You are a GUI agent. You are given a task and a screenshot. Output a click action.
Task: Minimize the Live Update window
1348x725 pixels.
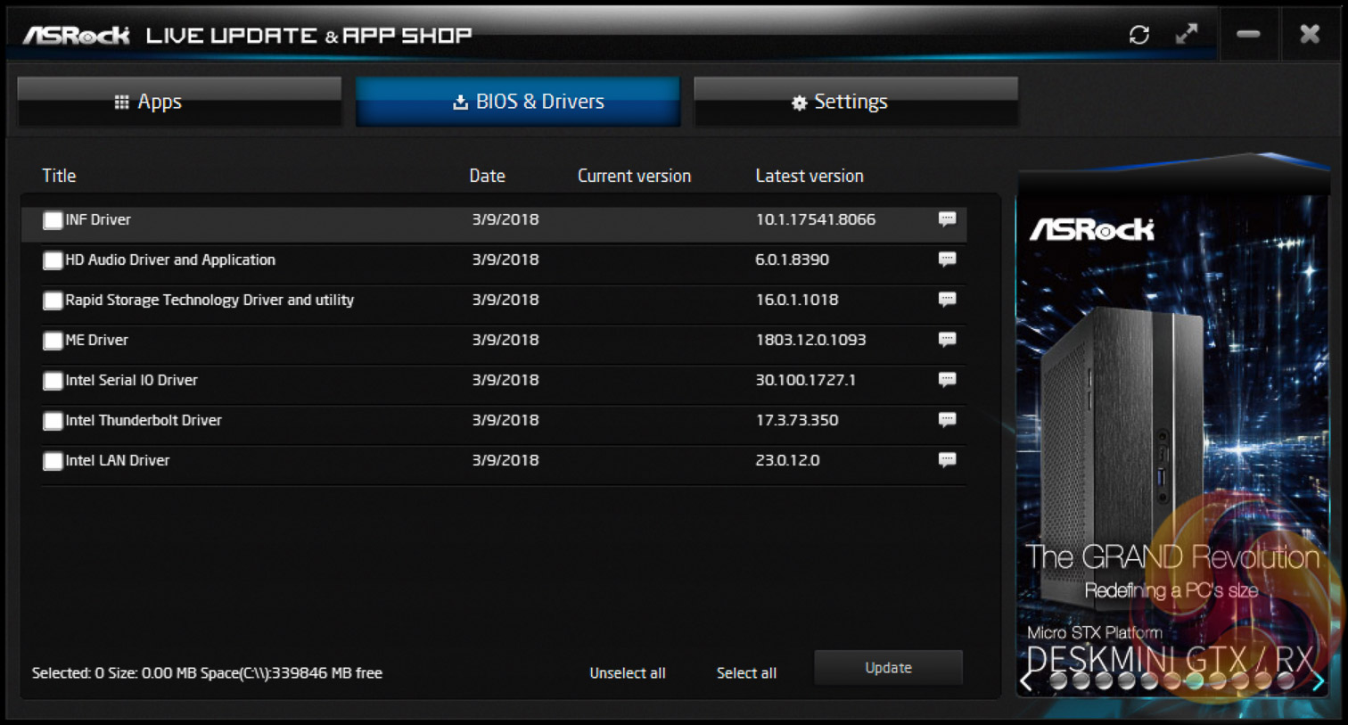tap(1248, 35)
